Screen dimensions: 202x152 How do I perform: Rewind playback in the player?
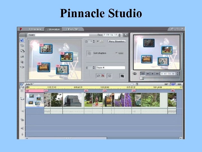click(x=148, y=74)
